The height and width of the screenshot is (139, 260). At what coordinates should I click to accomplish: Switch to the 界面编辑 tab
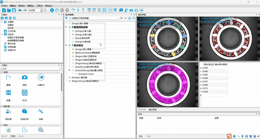(x=142, y=109)
